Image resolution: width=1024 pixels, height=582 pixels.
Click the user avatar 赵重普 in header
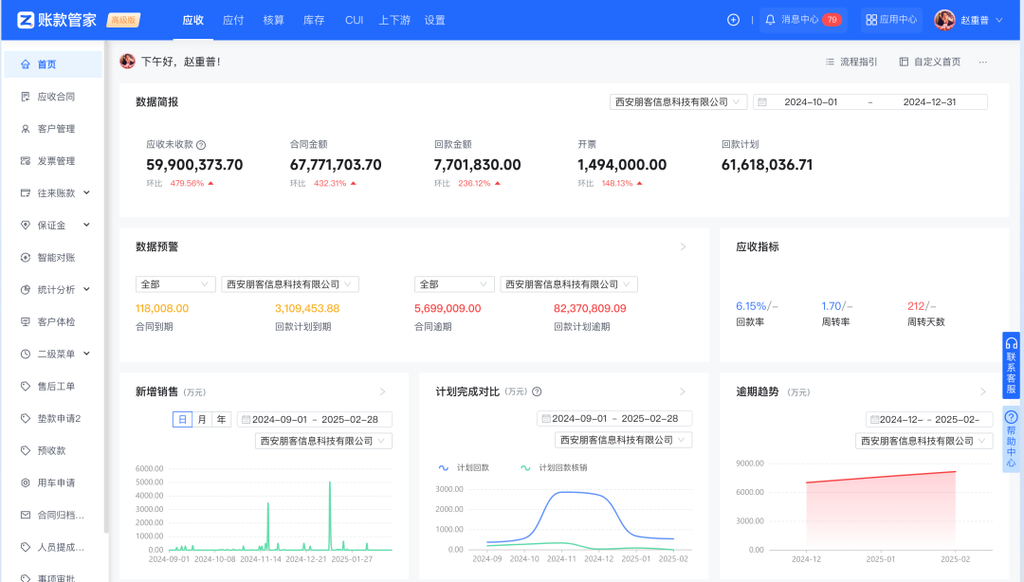point(944,20)
